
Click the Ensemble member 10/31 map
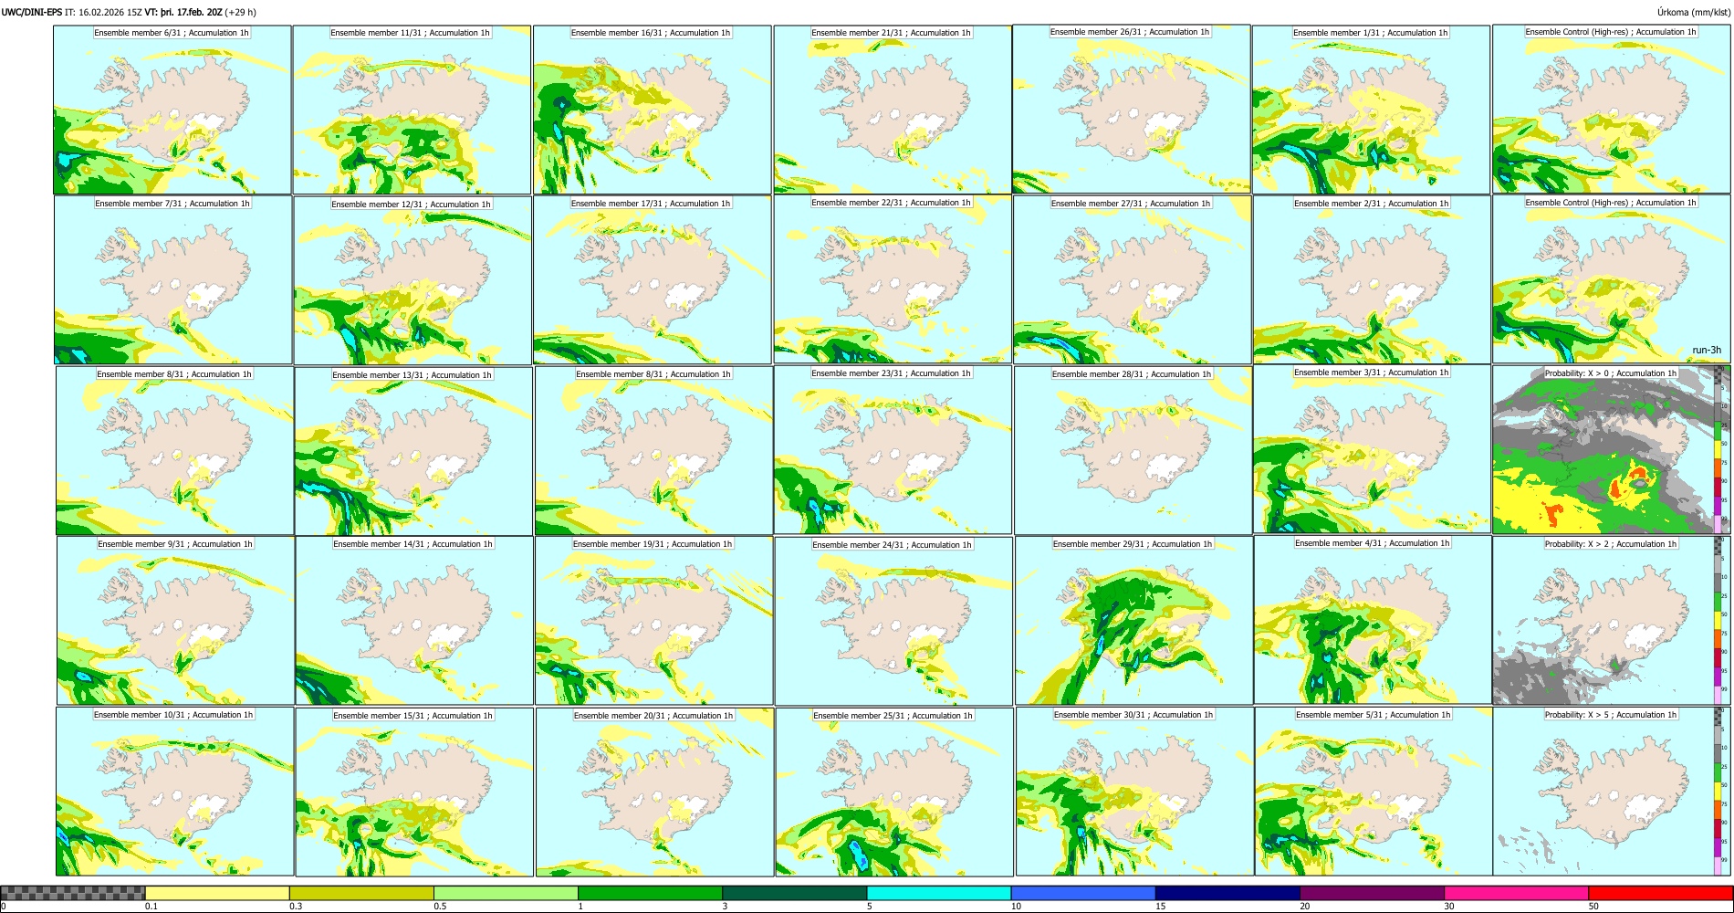[x=175, y=792]
